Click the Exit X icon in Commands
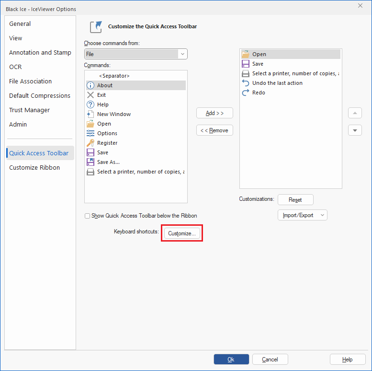Screen dimensions: 372x371 [x=90, y=95]
